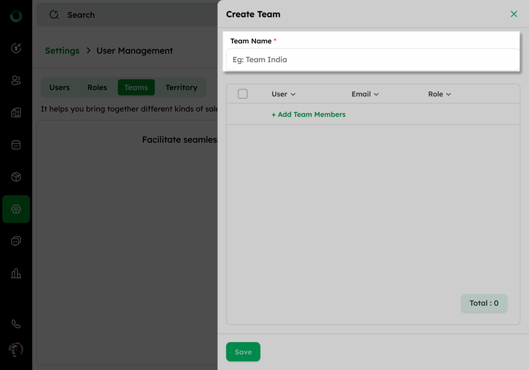This screenshot has height=370, width=529.
Task: Expand the Role column dropdown
Action: (x=439, y=94)
